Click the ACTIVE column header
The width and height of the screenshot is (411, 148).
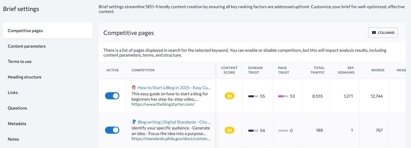[112, 70]
